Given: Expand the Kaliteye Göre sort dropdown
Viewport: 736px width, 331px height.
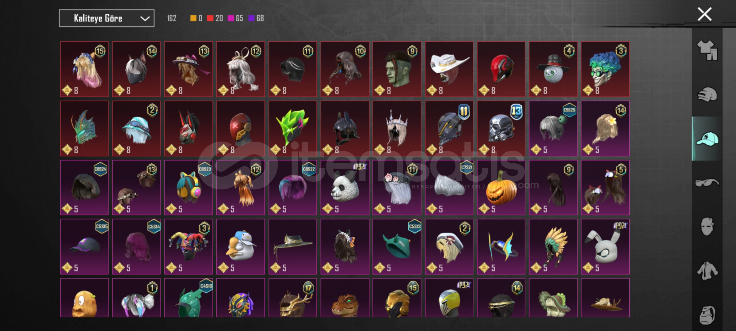Looking at the screenshot, I should pos(107,18).
